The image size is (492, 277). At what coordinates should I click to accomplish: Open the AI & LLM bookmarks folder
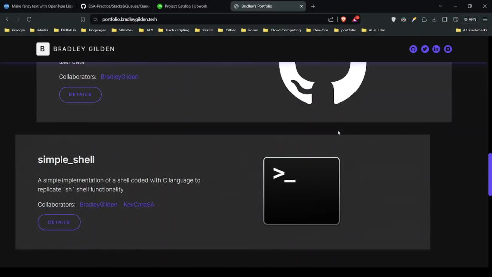click(x=373, y=30)
